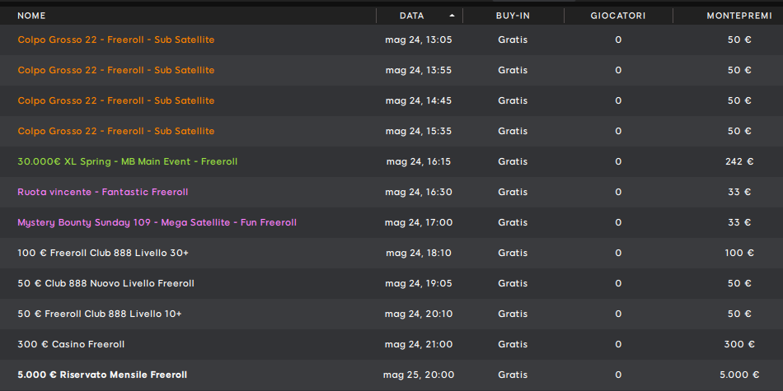The image size is (783, 391).
Task: Select 5.000 € Riservato Mensile Freeroll
Action: click(391, 375)
